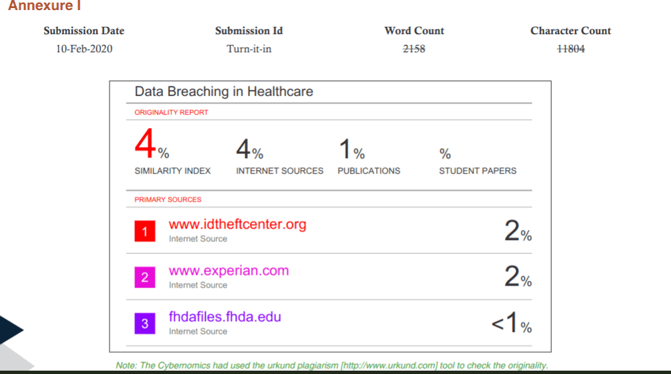Open the www.experian.com source link

click(x=228, y=270)
